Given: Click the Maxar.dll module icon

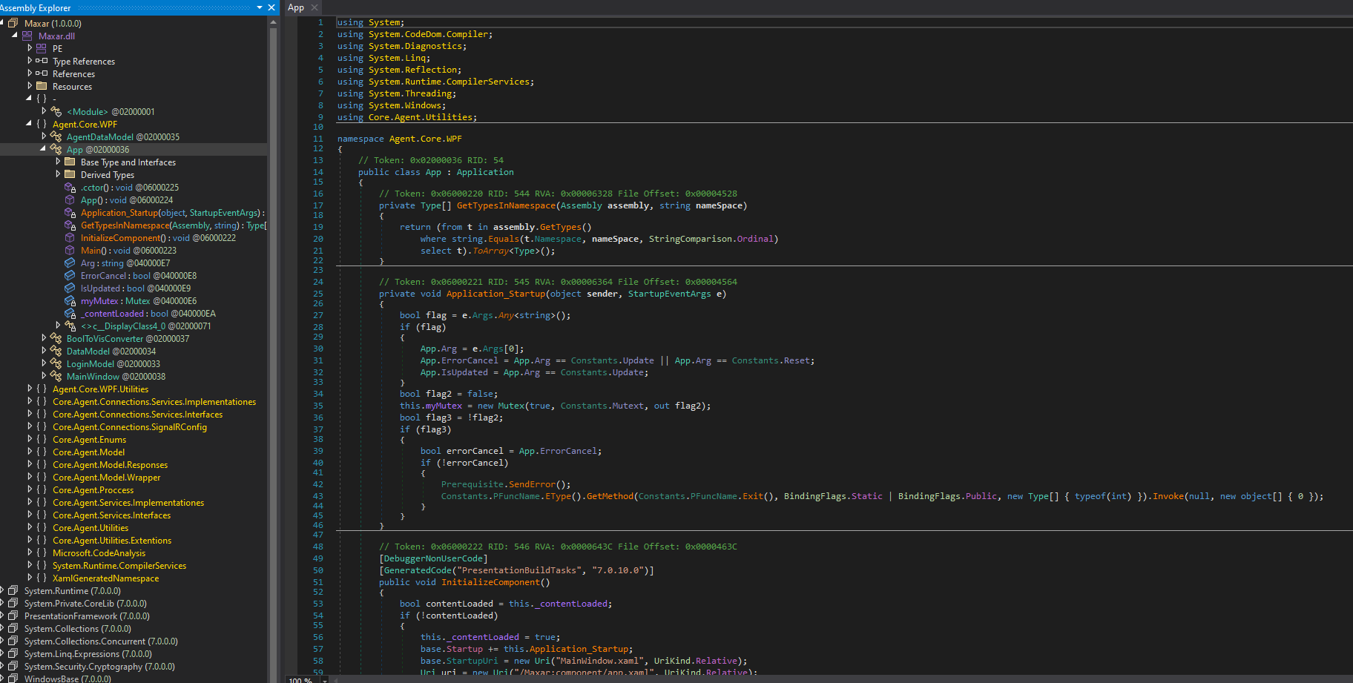Looking at the screenshot, I should click(27, 36).
